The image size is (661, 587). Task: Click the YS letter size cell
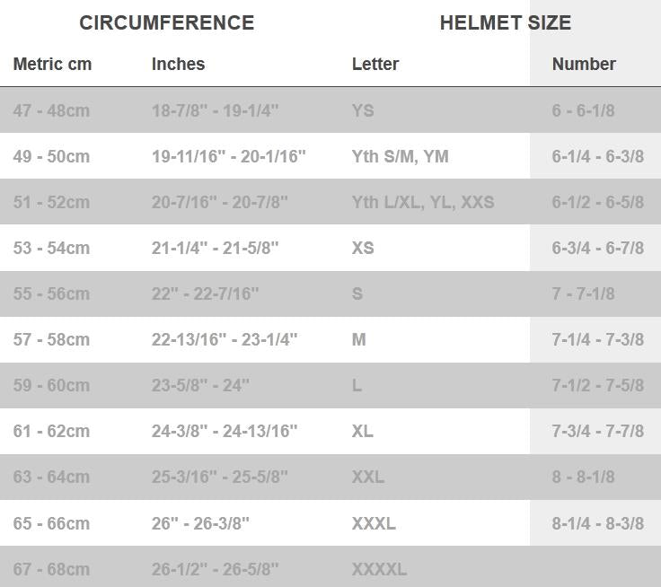(363, 110)
